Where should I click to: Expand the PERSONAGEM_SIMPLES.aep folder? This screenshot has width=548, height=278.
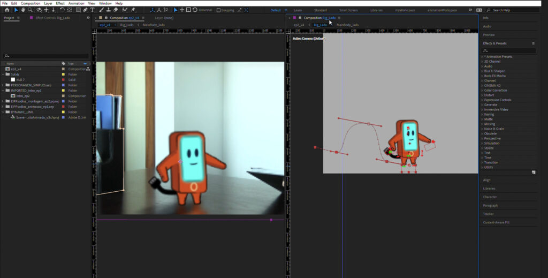(x=3, y=85)
